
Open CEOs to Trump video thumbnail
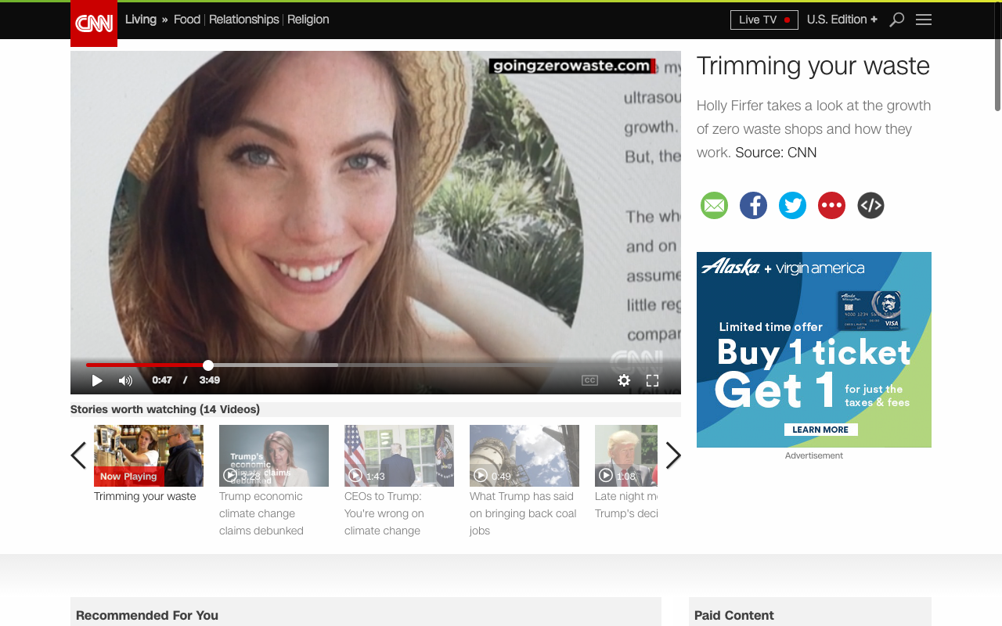point(399,455)
